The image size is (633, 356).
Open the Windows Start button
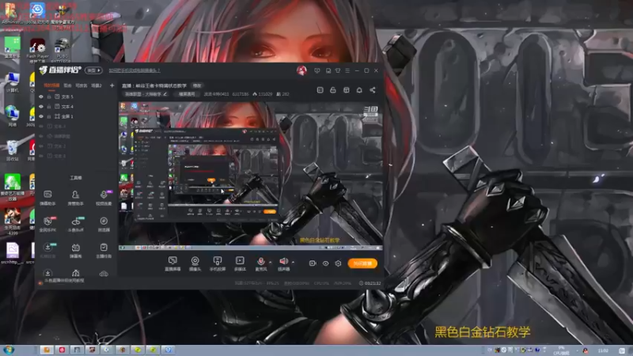(9, 350)
